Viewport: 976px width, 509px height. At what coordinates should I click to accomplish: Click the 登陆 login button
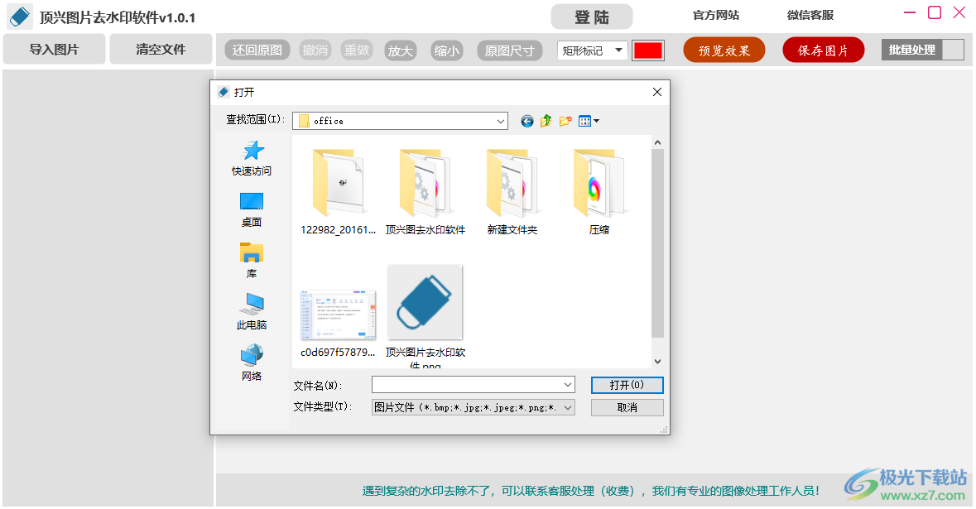(592, 17)
